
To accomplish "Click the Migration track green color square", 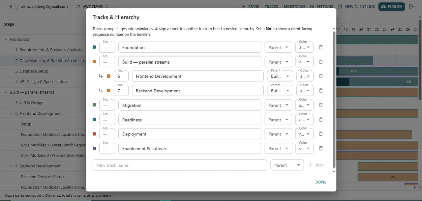I will click(94, 105).
